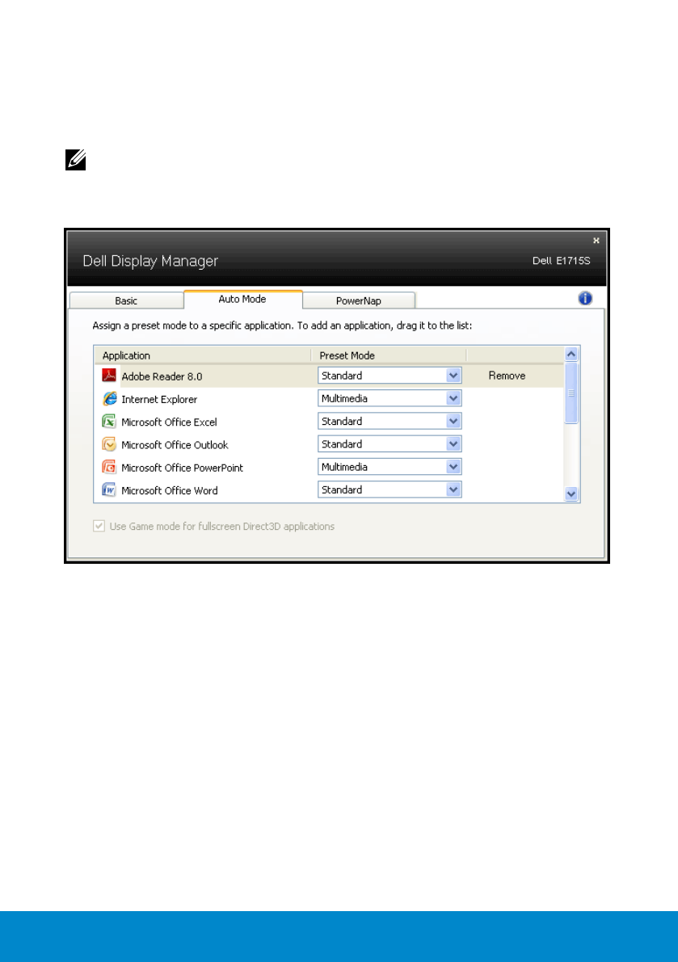Remove Adobe Reader 8.0 from the list
This screenshot has width=678, height=962.
[507, 376]
